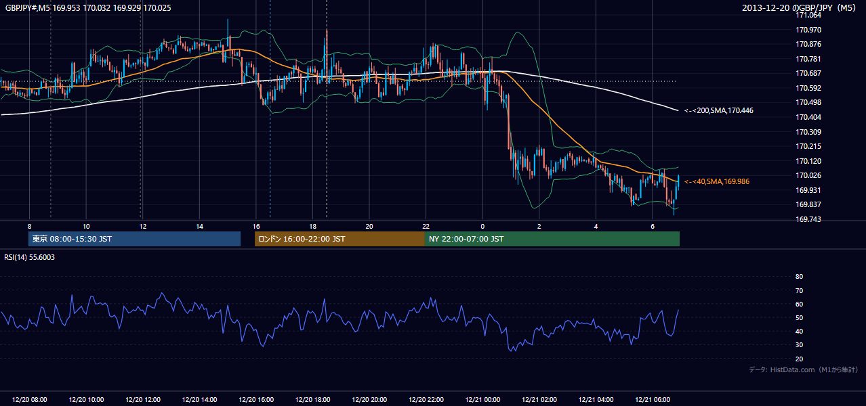
Task: Click price axis label 170.309
Action: (x=808, y=132)
